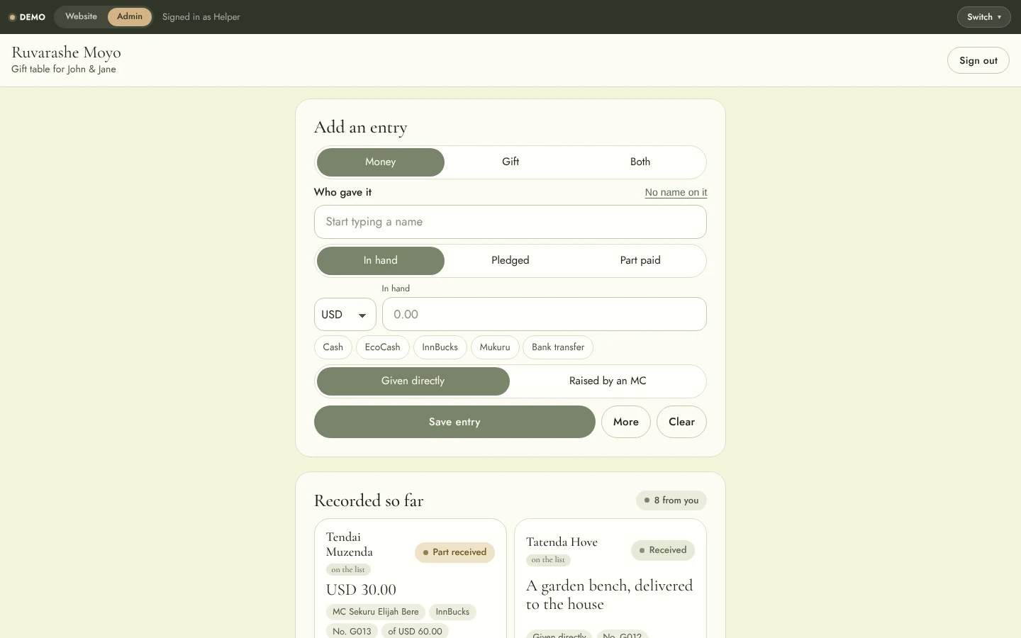The image size is (1021, 638).
Task: Select the Admin view pill
Action: 130,16
